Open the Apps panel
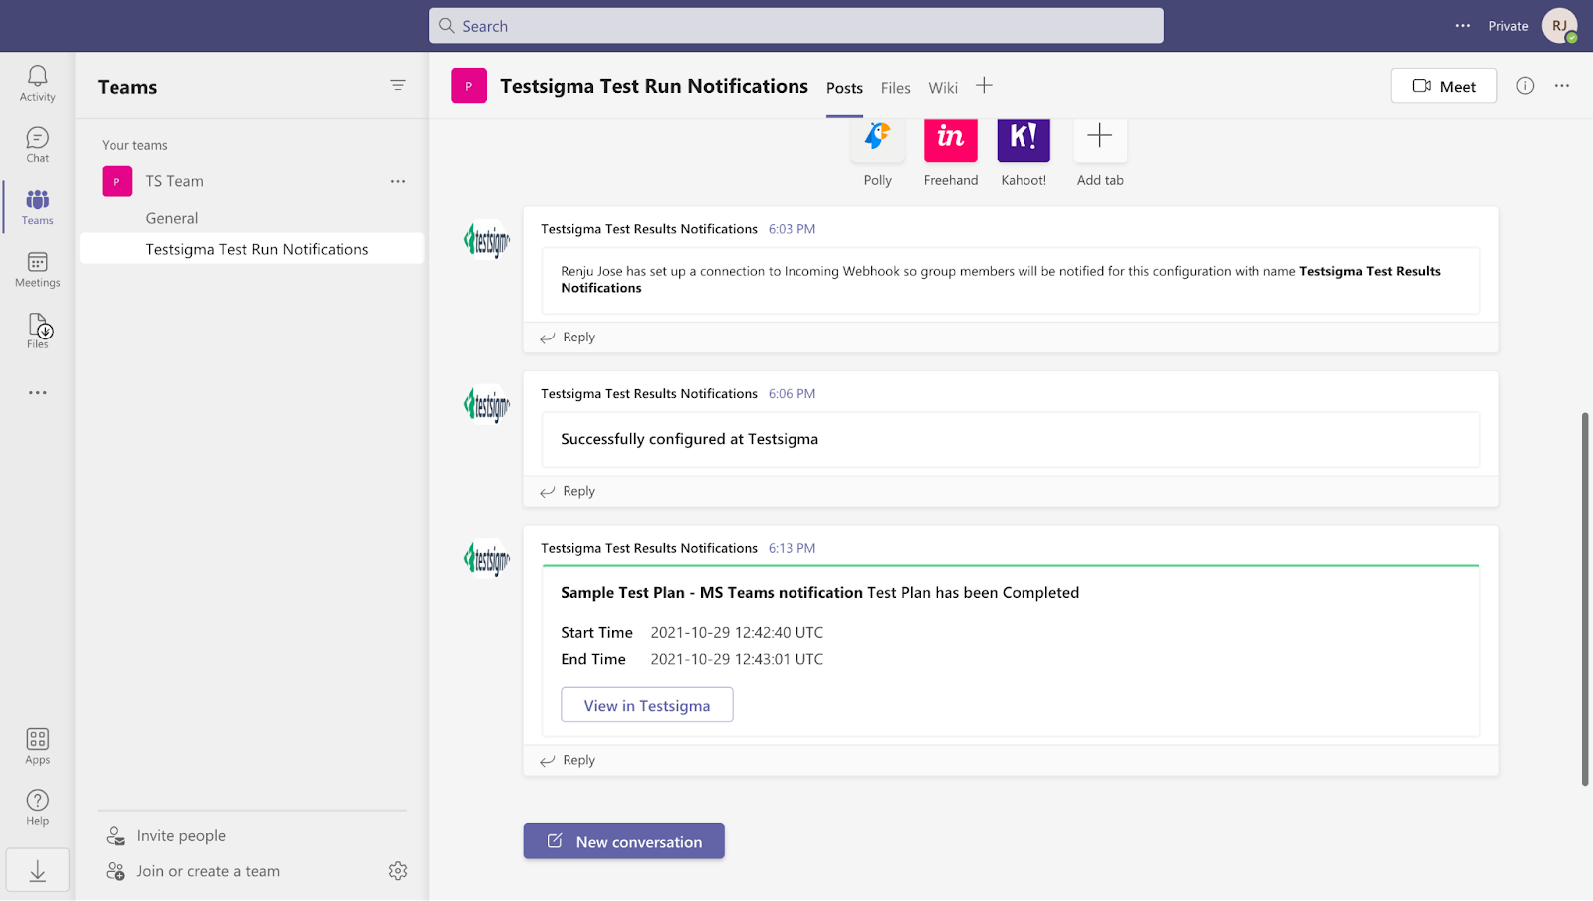 (37, 745)
